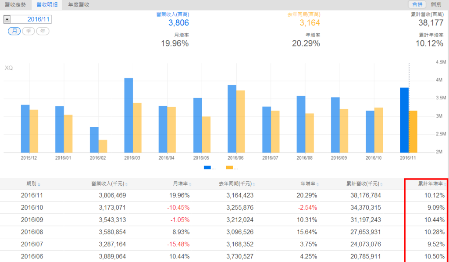Screen dimensions: 449x262
Task: Click the 2016/09 label on chart axis
Action: [339, 158]
